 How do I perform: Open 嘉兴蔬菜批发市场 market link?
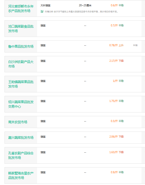(x=21, y=138)
